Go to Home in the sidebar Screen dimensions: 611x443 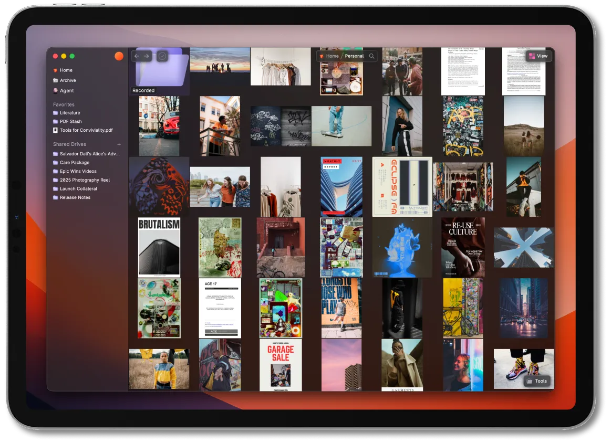[66, 70]
